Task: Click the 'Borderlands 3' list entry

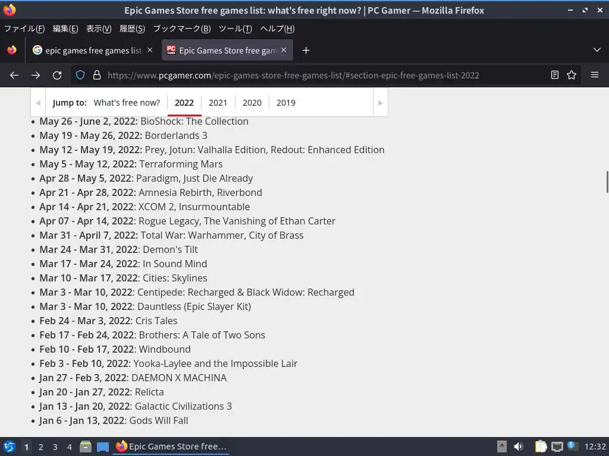Action: tap(176, 136)
